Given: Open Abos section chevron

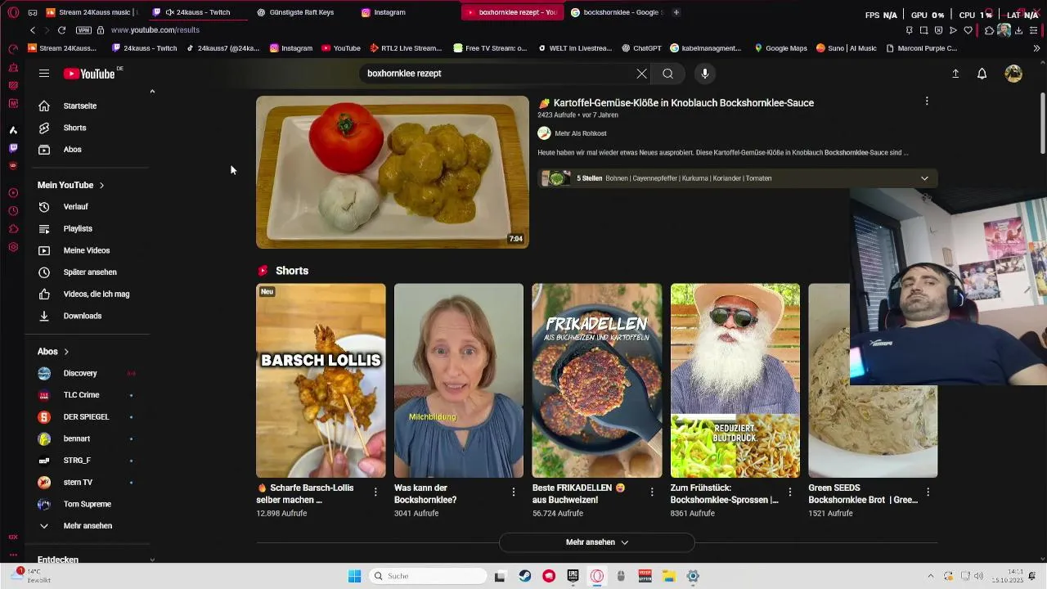Looking at the screenshot, I should coord(66,352).
